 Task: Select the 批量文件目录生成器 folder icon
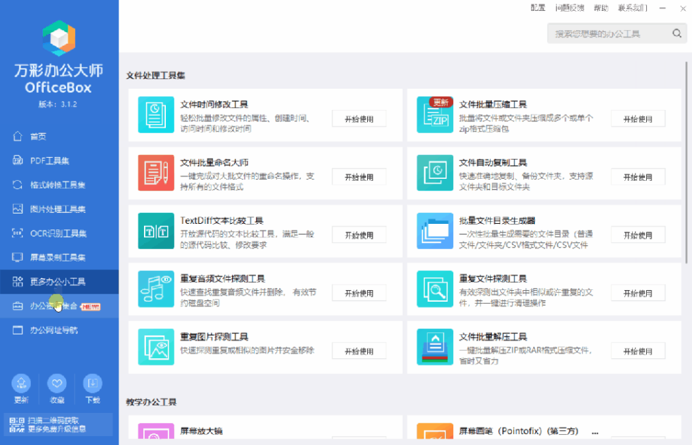(x=435, y=231)
